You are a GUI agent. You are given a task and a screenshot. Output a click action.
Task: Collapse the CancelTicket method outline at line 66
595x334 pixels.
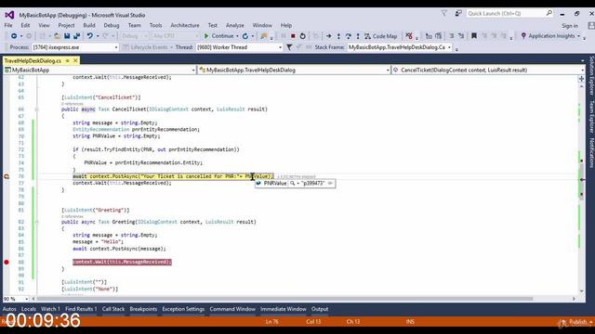[37, 109]
